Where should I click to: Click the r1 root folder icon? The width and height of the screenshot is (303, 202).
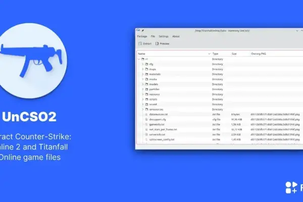tap(143, 59)
